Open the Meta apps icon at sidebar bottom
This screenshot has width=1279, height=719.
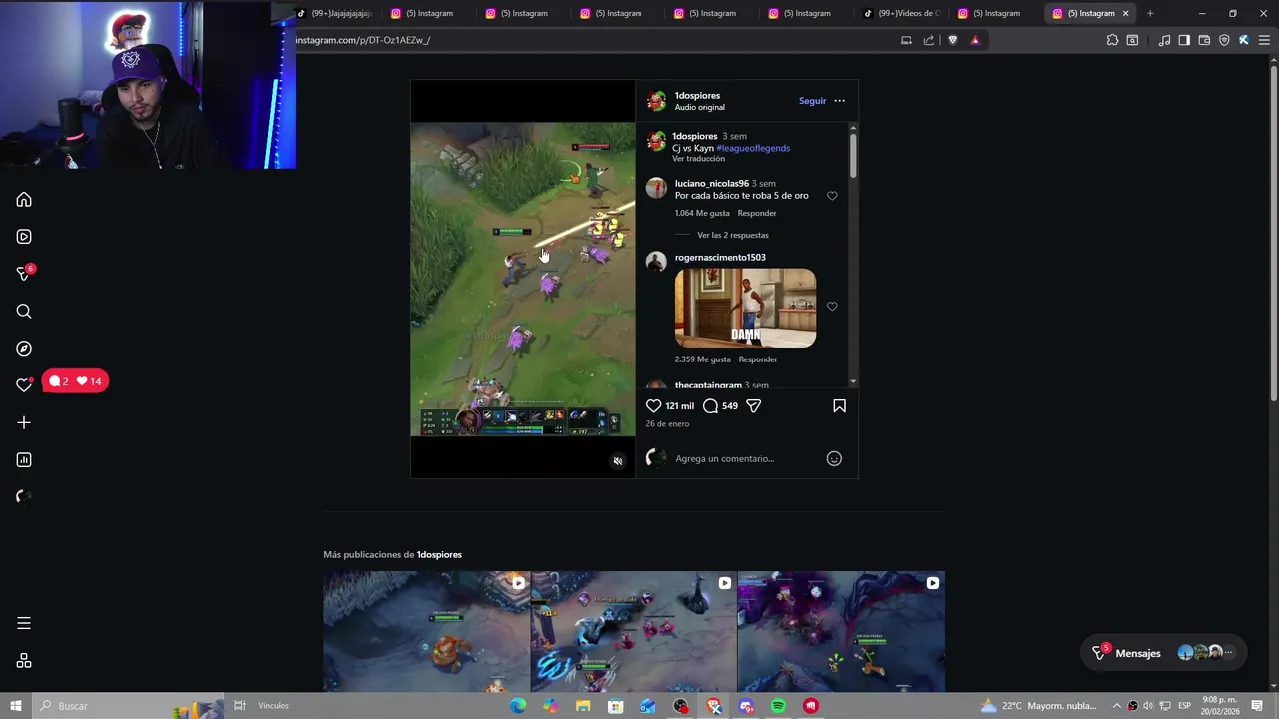pyautogui.click(x=24, y=661)
